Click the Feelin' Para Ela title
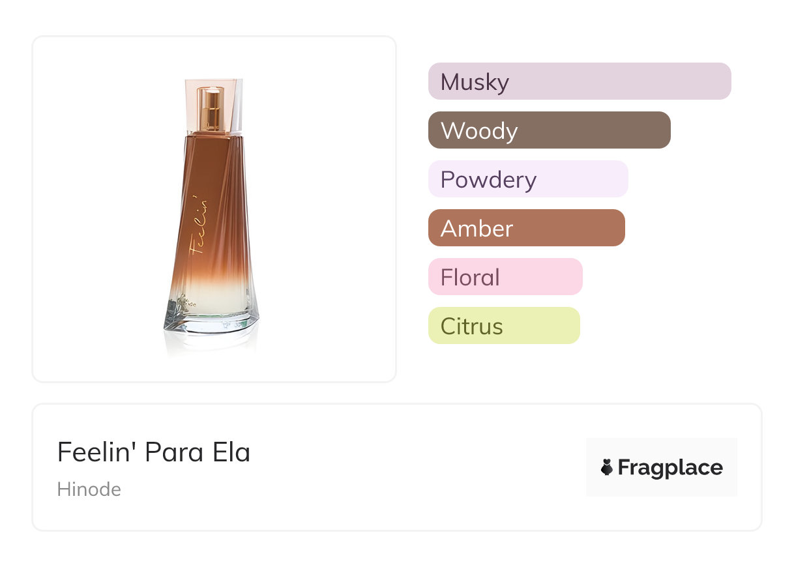Viewport: 794px width, 563px height. coord(154,452)
